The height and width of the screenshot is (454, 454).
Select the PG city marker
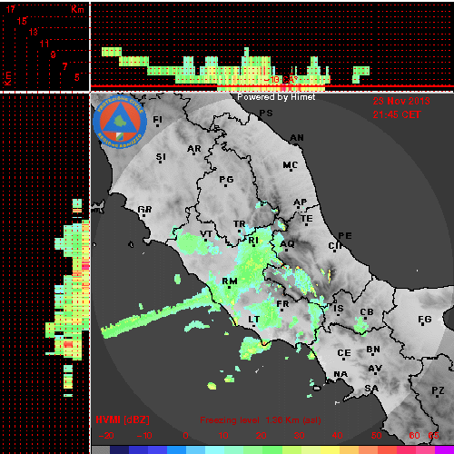click(x=226, y=181)
